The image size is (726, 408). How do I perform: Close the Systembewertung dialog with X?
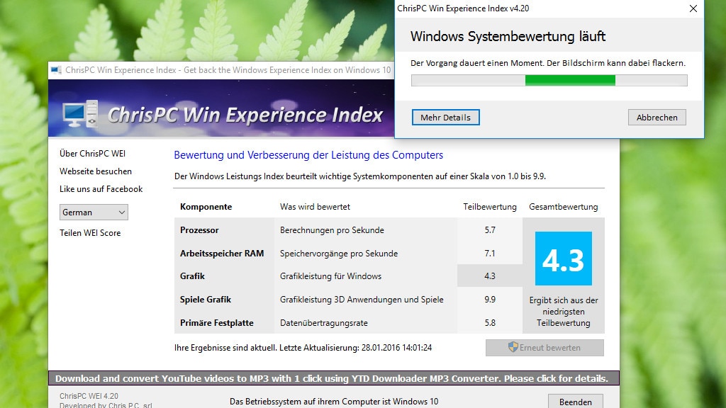click(693, 8)
